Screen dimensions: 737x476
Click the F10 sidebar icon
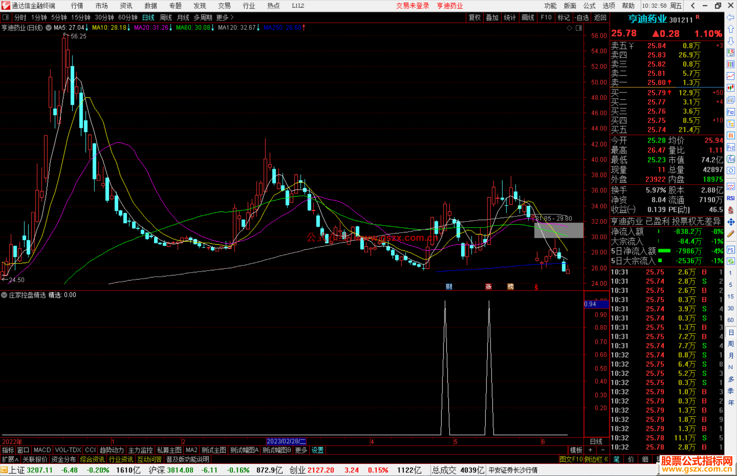click(731, 112)
